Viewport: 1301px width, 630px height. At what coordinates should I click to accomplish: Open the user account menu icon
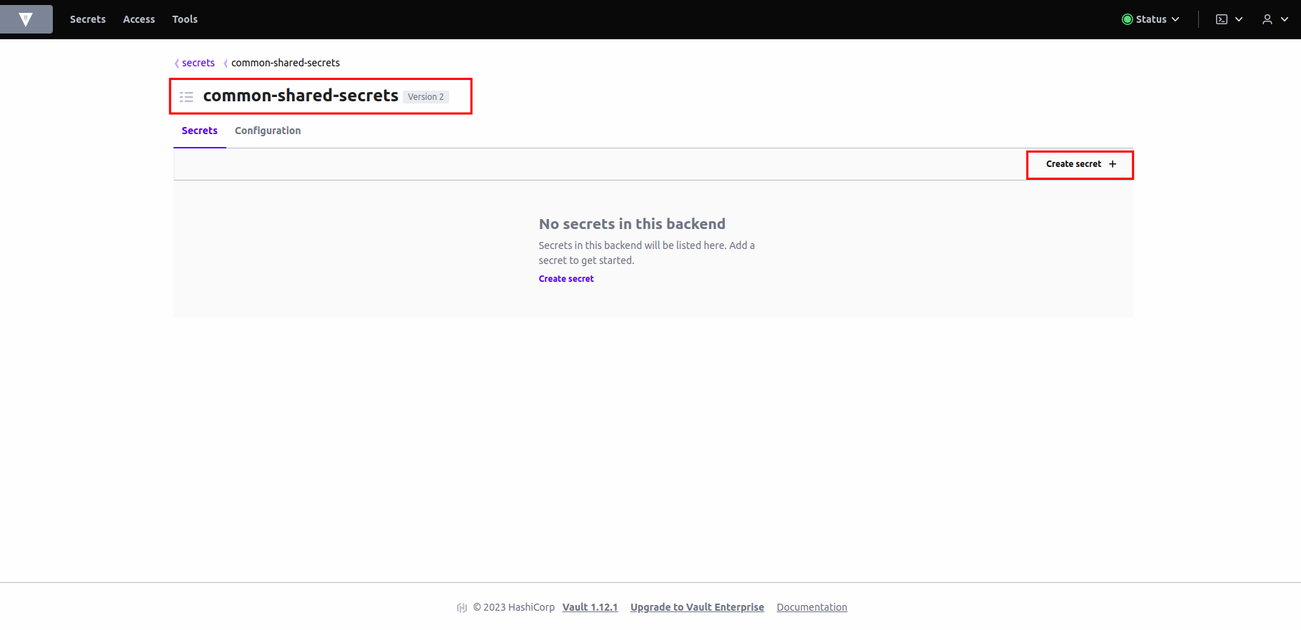[x=1267, y=19]
